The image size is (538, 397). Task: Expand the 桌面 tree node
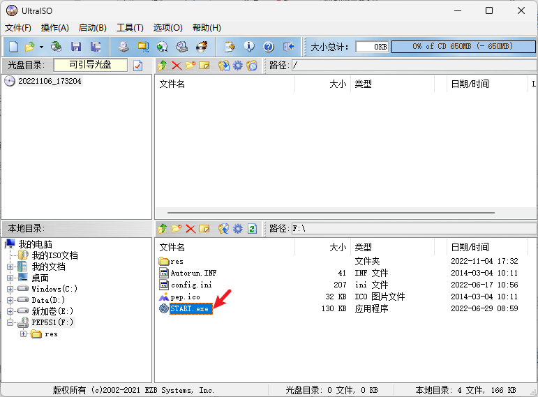click(x=10, y=278)
